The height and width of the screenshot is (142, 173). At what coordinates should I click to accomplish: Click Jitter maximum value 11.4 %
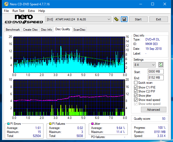[121, 132]
